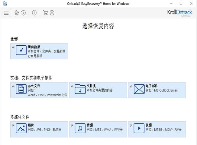Click the KrollOntrack logo

tap(180, 13)
